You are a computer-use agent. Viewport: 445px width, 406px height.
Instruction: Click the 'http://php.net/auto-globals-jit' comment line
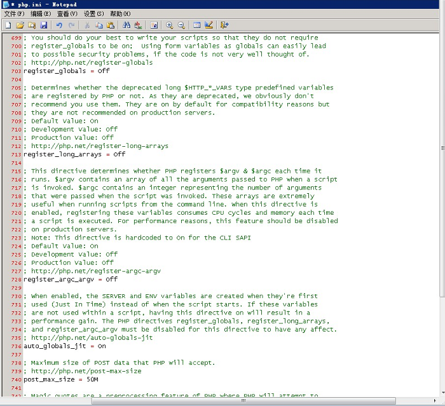click(x=88, y=338)
